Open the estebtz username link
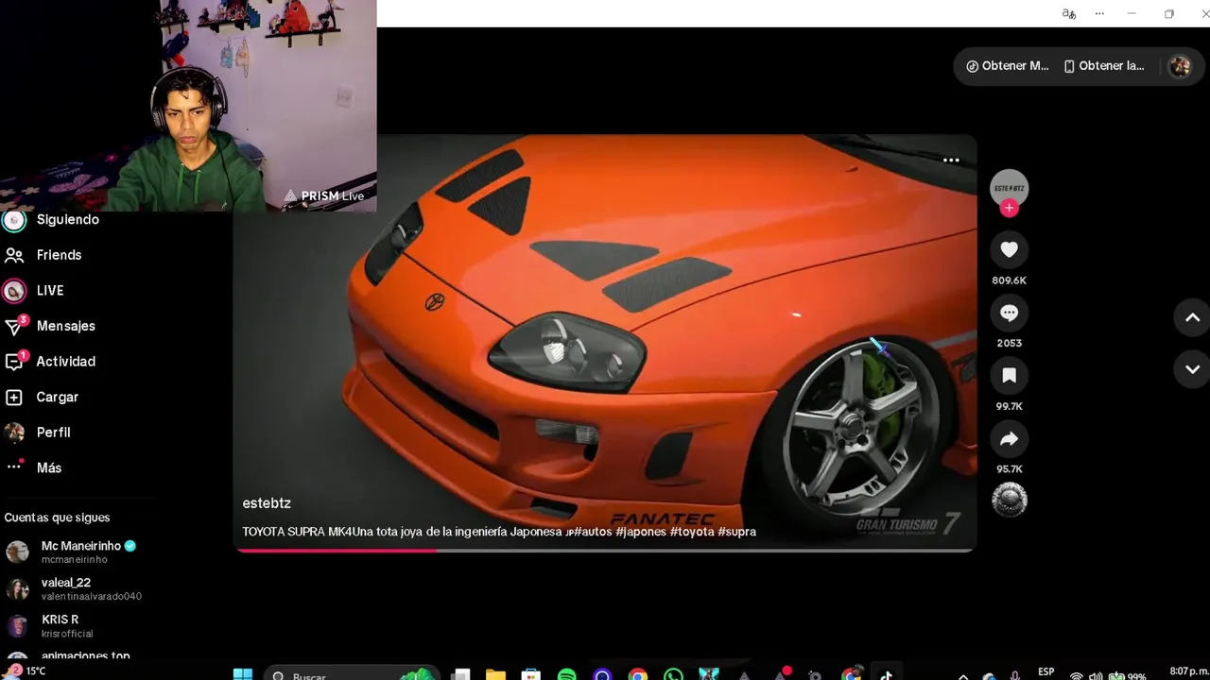The height and width of the screenshot is (680, 1210). pos(267,503)
